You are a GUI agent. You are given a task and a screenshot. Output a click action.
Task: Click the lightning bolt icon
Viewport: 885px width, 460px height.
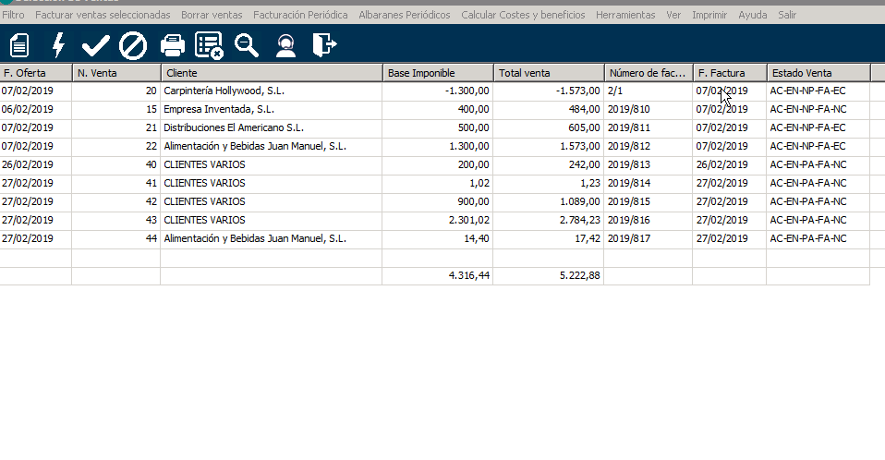click(x=58, y=44)
